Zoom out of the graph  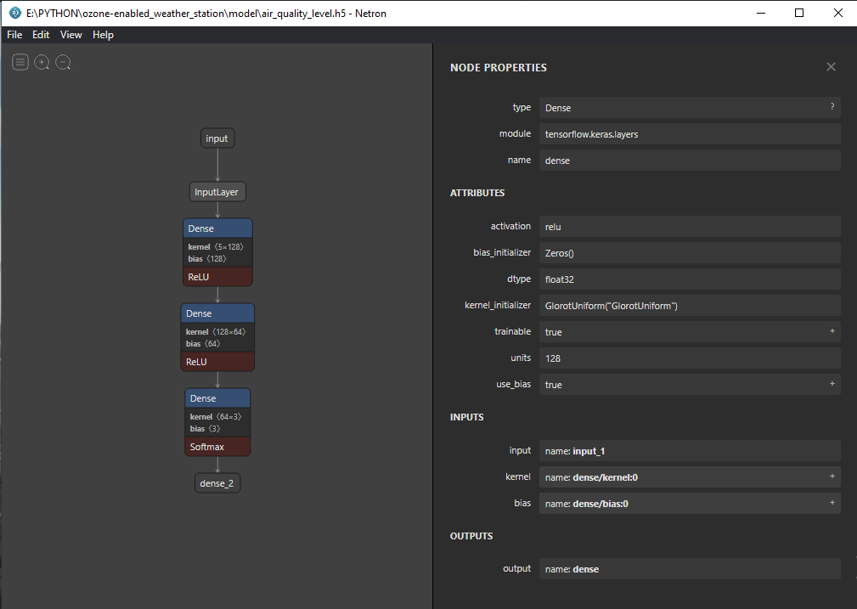pos(63,63)
